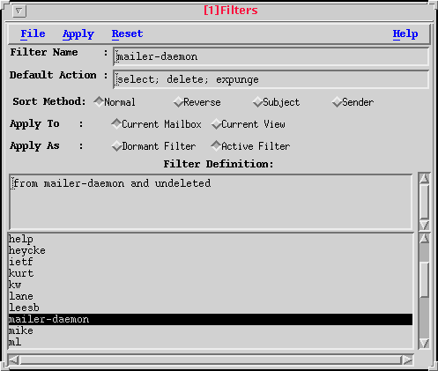Image resolution: width=438 pixels, height=371 pixels.
Task: Click down arrow of filter list scrollbar
Action: tap(425, 343)
